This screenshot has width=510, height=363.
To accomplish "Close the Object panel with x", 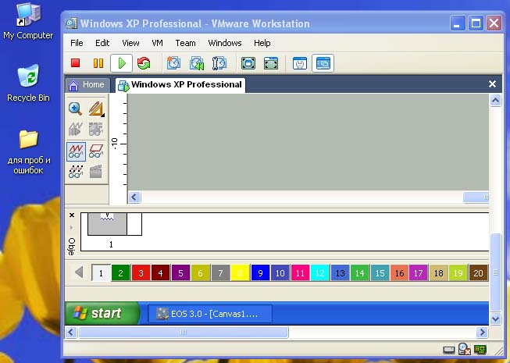I will [72, 215].
